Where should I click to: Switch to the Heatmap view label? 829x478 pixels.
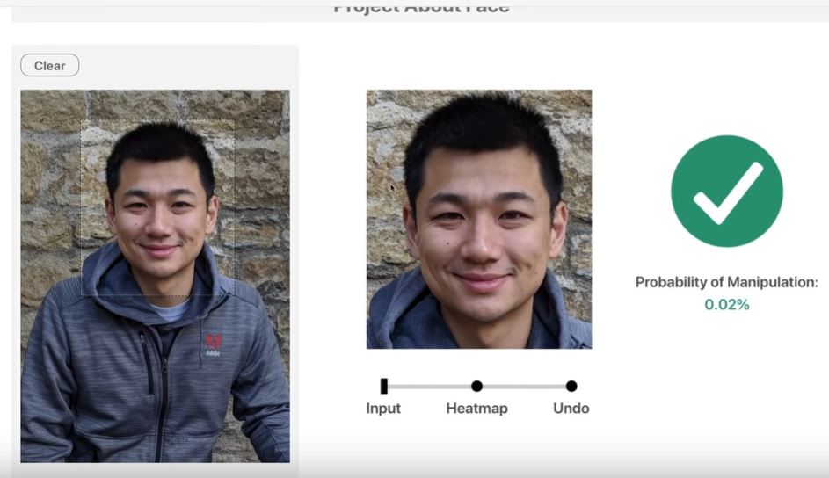point(476,409)
